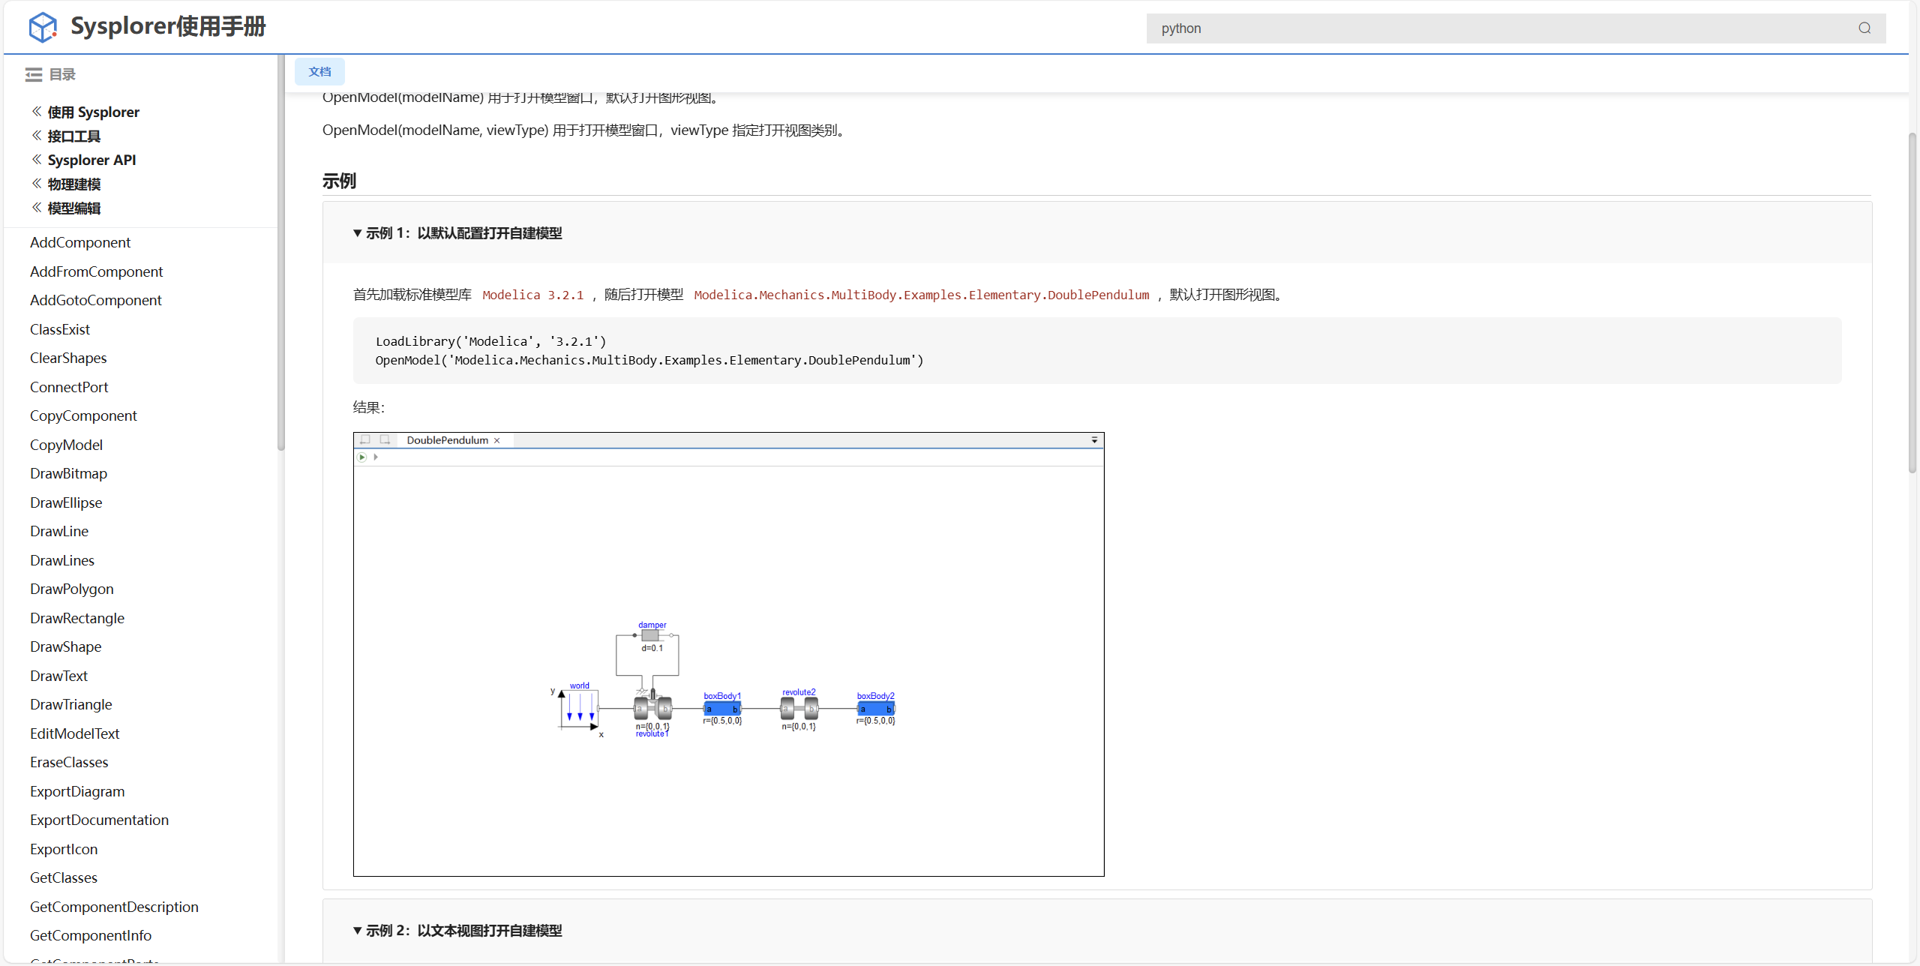Image resolution: width=1920 pixels, height=966 pixels.
Task: Select the 文档 tab
Action: point(319,72)
